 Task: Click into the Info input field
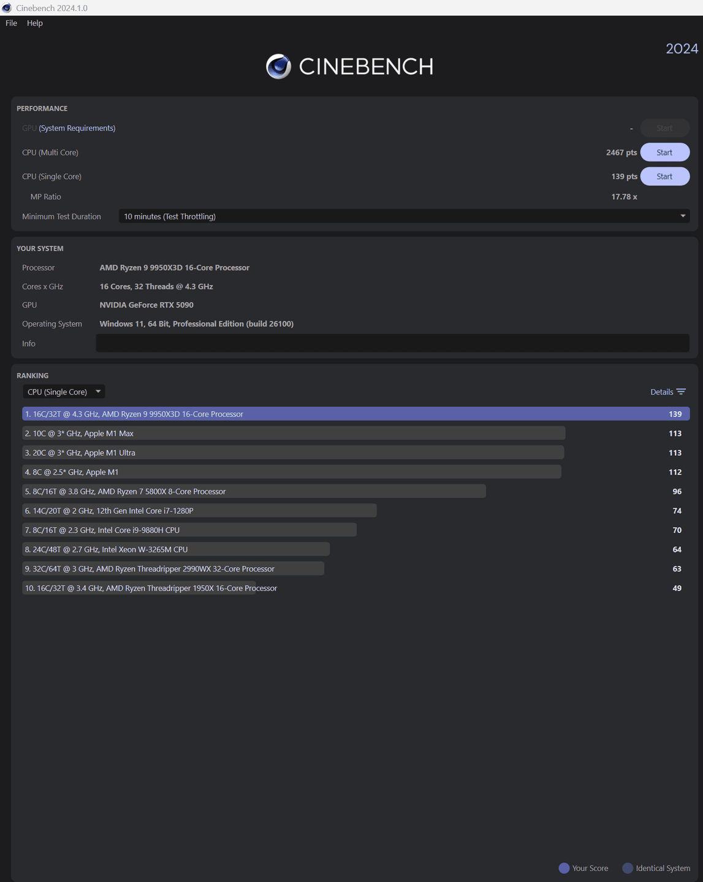(x=392, y=343)
